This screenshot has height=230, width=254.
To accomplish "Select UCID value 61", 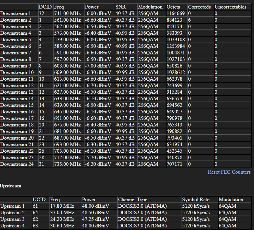I will coord(35,206).
